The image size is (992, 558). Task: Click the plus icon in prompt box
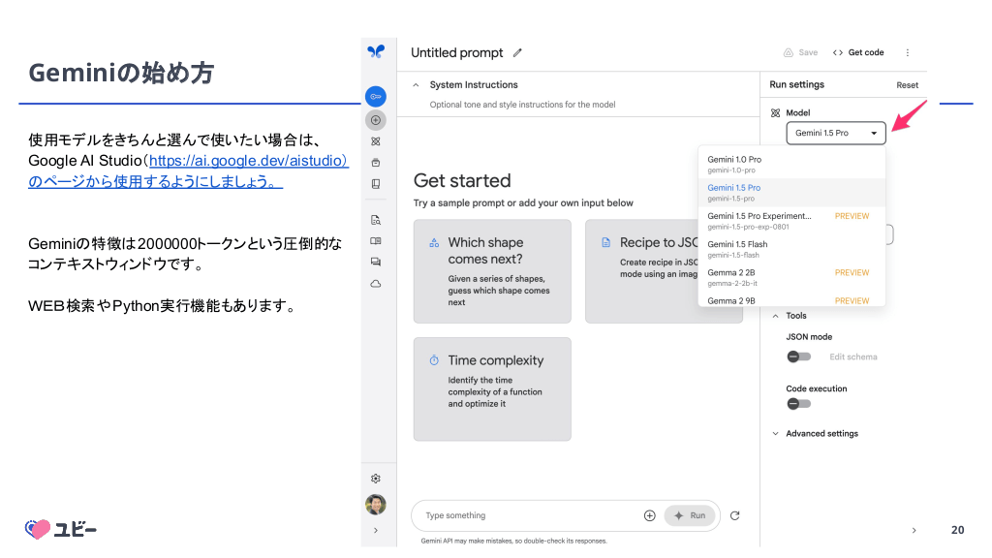pos(649,515)
